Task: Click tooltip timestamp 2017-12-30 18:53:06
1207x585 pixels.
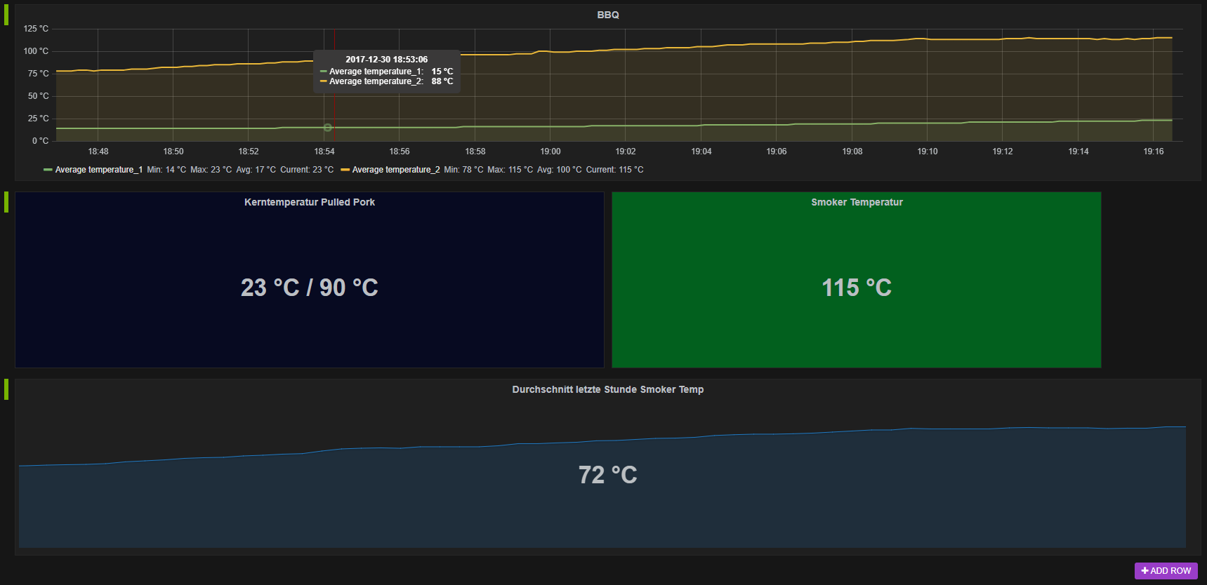Action: (x=387, y=60)
